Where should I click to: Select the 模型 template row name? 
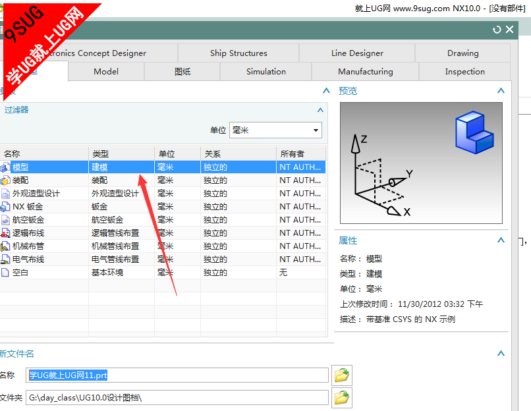click(x=20, y=167)
